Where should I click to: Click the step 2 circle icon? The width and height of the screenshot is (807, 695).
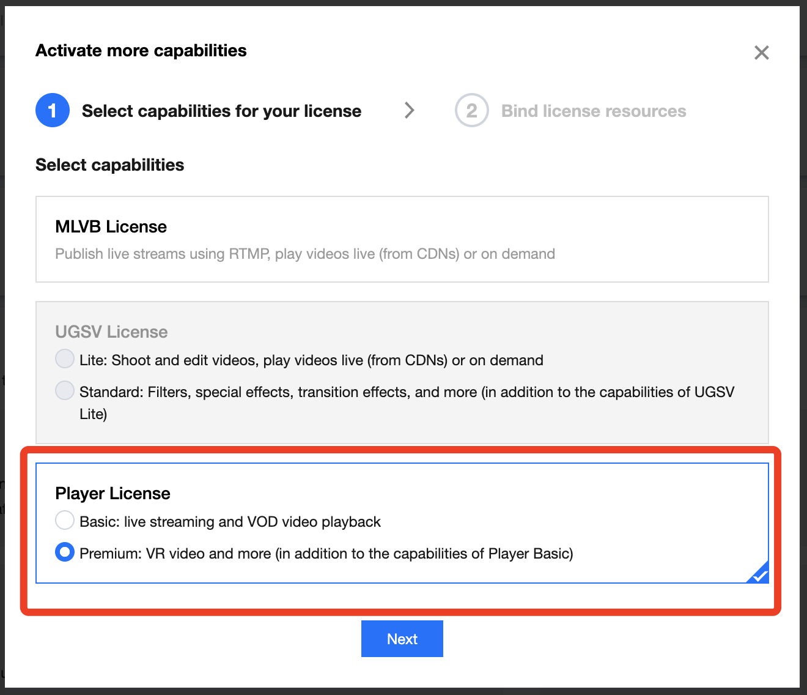click(471, 111)
